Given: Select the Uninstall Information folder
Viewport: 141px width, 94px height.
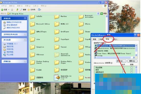Looking at the screenshot, I should pos(62,55).
